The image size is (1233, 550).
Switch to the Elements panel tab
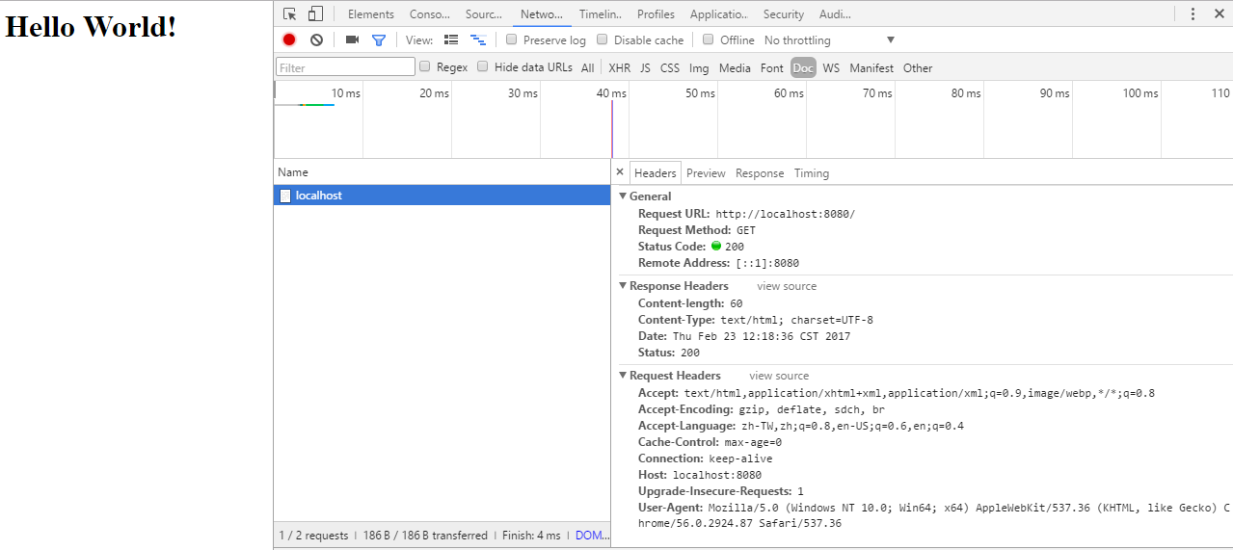(370, 14)
